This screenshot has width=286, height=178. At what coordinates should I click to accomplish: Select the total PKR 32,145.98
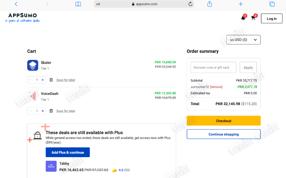coord(228,104)
